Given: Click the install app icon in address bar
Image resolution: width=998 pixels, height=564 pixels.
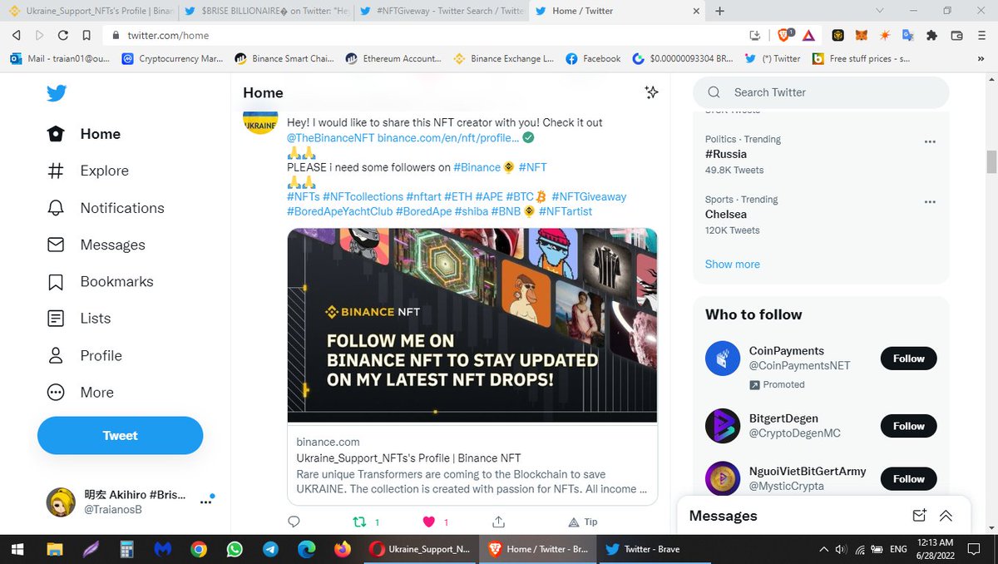Looking at the screenshot, I should pyautogui.click(x=755, y=35).
